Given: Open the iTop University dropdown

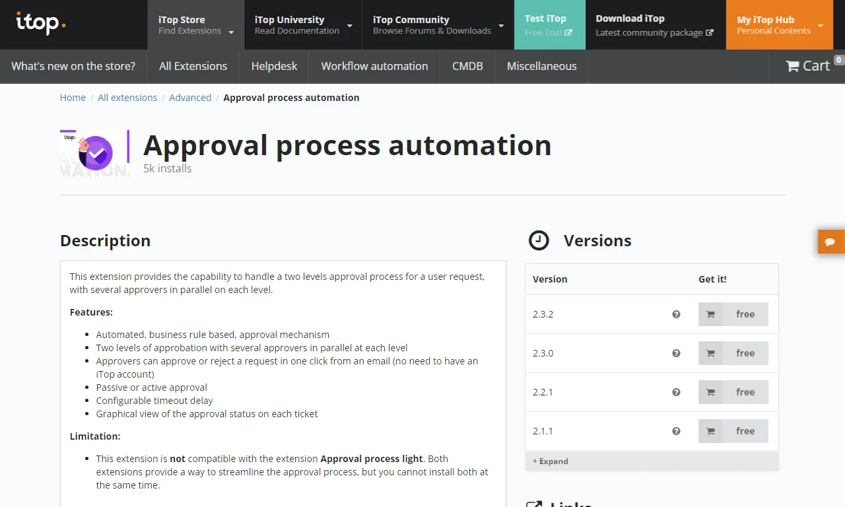Looking at the screenshot, I should click(x=303, y=25).
